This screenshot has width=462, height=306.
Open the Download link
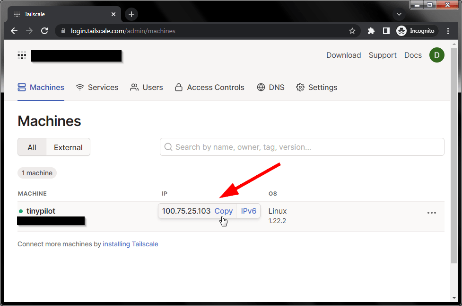(x=344, y=55)
